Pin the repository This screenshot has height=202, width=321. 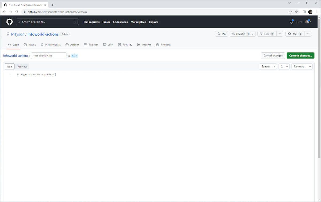coord(221,34)
